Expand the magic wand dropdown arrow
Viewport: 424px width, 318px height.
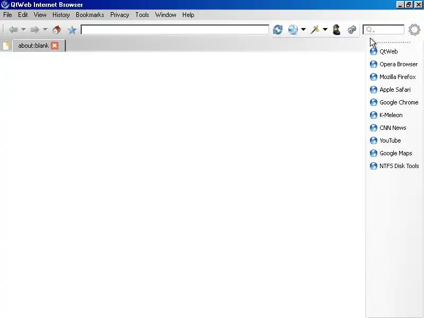(325, 29)
